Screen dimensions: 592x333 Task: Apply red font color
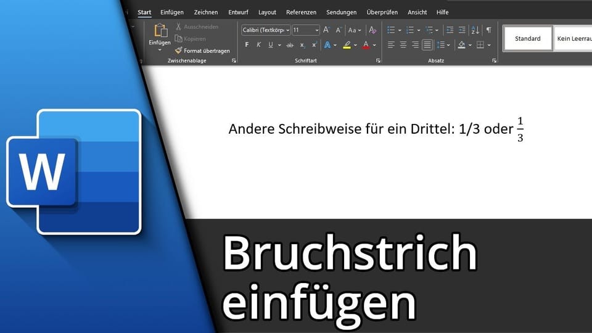(366, 45)
